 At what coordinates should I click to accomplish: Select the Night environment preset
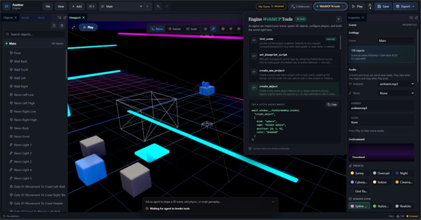click(404, 173)
